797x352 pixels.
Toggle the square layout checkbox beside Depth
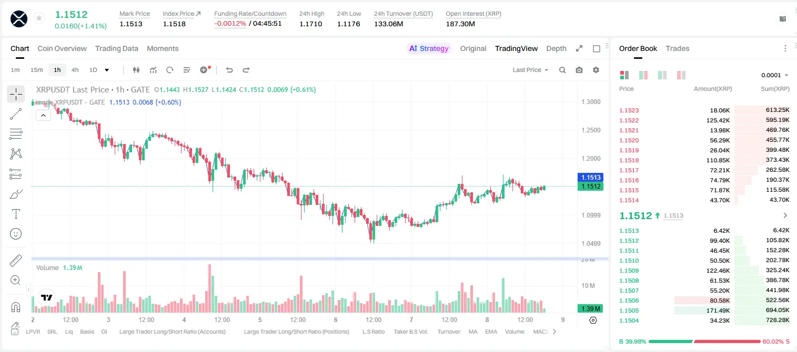597,48
